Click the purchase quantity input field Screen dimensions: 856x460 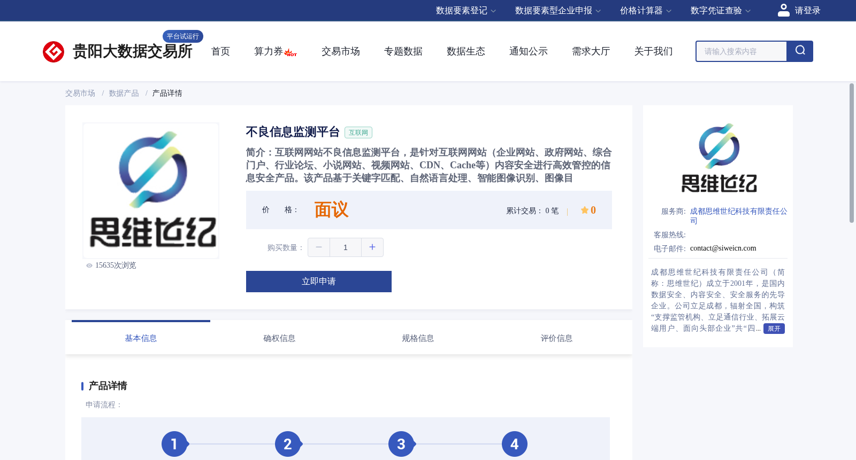click(346, 247)
